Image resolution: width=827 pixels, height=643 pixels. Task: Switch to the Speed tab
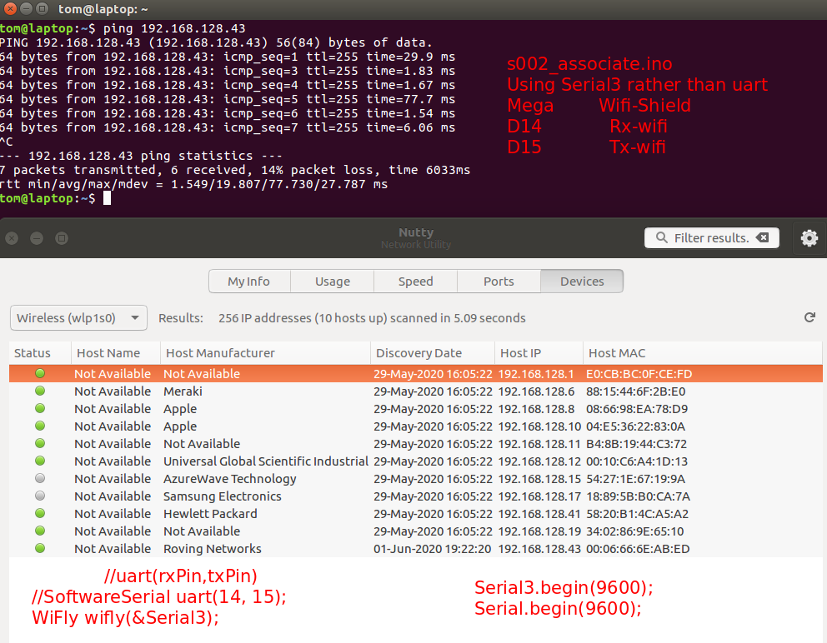415,282
